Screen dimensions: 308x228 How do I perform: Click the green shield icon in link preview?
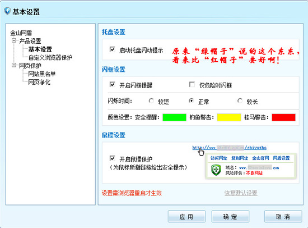[216, 170]
